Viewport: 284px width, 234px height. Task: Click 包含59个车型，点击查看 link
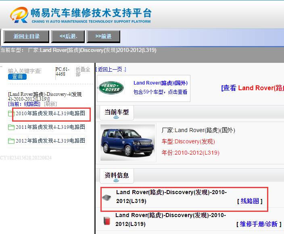(x=160, y=92)
